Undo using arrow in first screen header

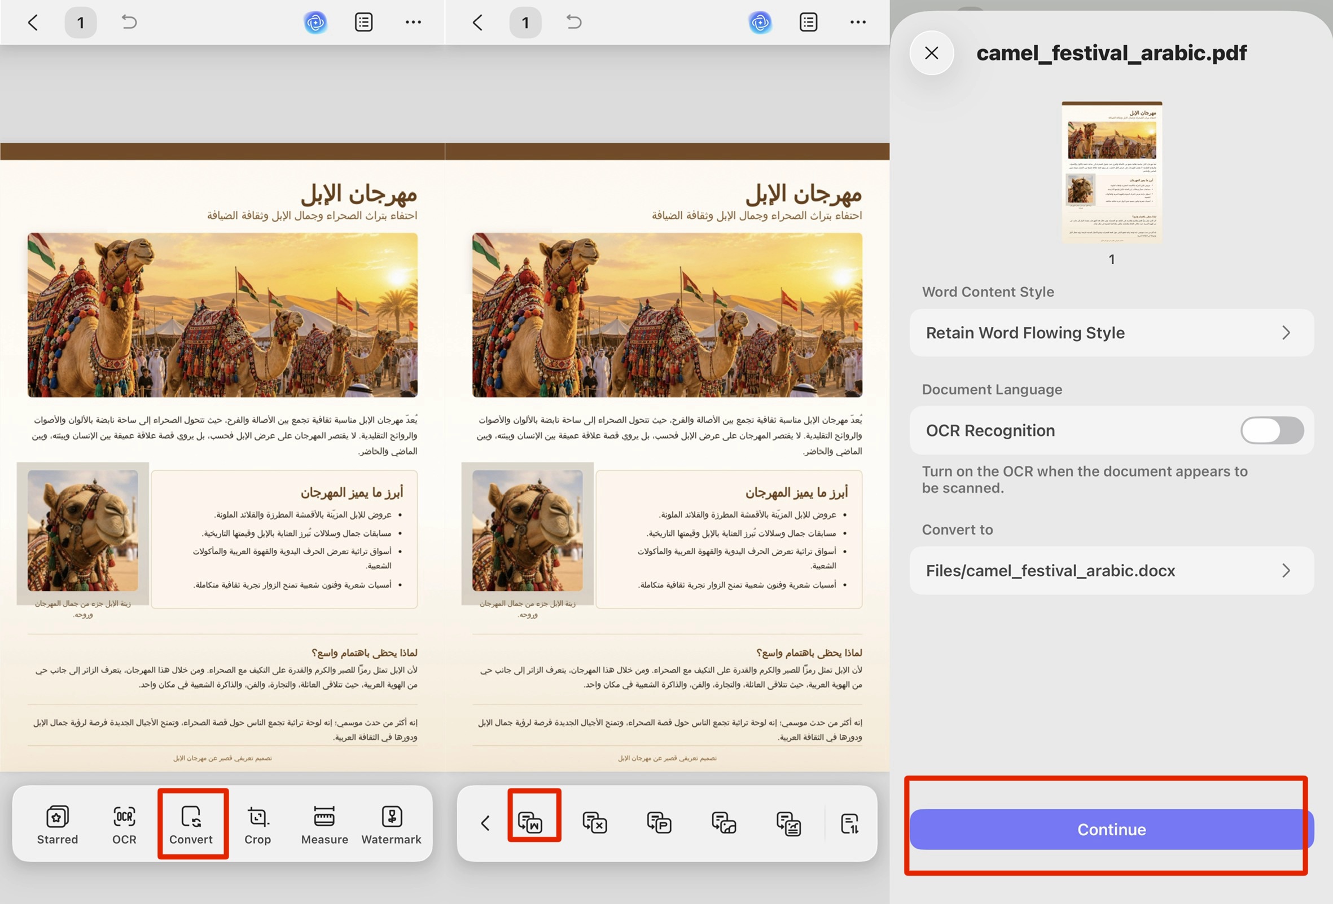click(x=129, y=22)
